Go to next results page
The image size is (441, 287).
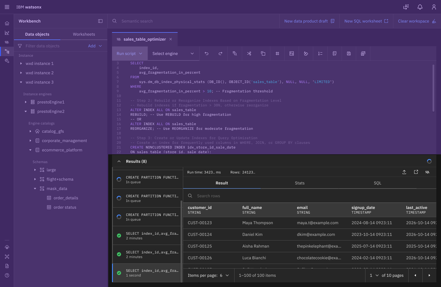429,275
